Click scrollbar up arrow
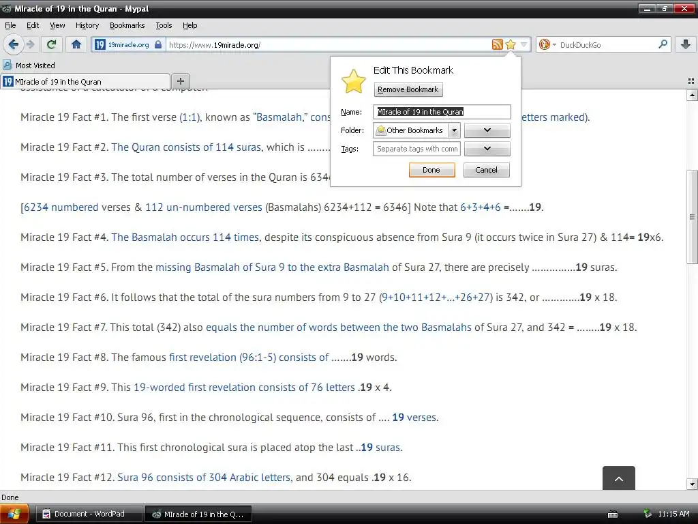This screenshot has height=524, width=698. (x=693, y=95)
